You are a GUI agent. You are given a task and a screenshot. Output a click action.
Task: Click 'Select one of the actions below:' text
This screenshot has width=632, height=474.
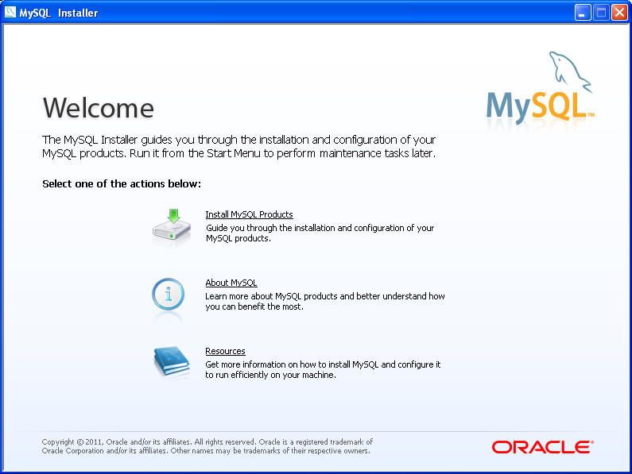point(122,183)
